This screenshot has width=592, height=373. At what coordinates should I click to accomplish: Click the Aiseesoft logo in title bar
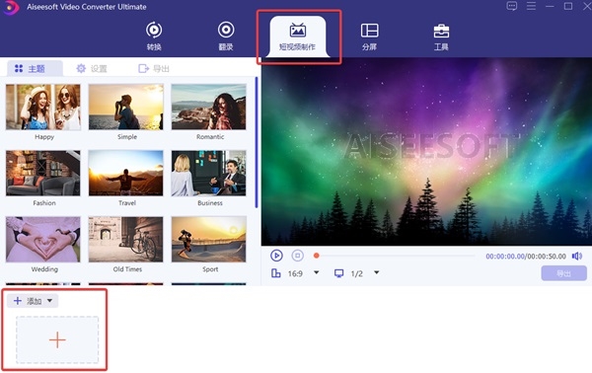click(11, 7)
